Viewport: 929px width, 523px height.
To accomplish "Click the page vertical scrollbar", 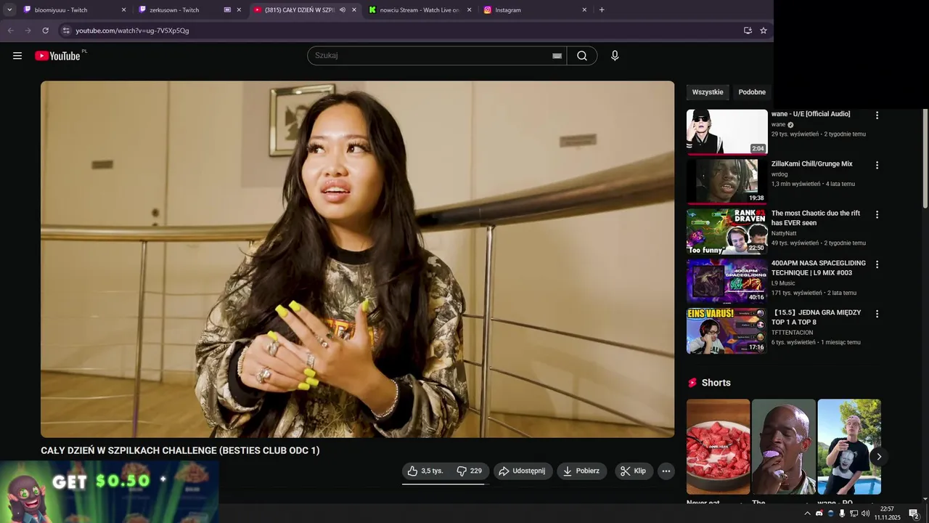I will (925, 157).
